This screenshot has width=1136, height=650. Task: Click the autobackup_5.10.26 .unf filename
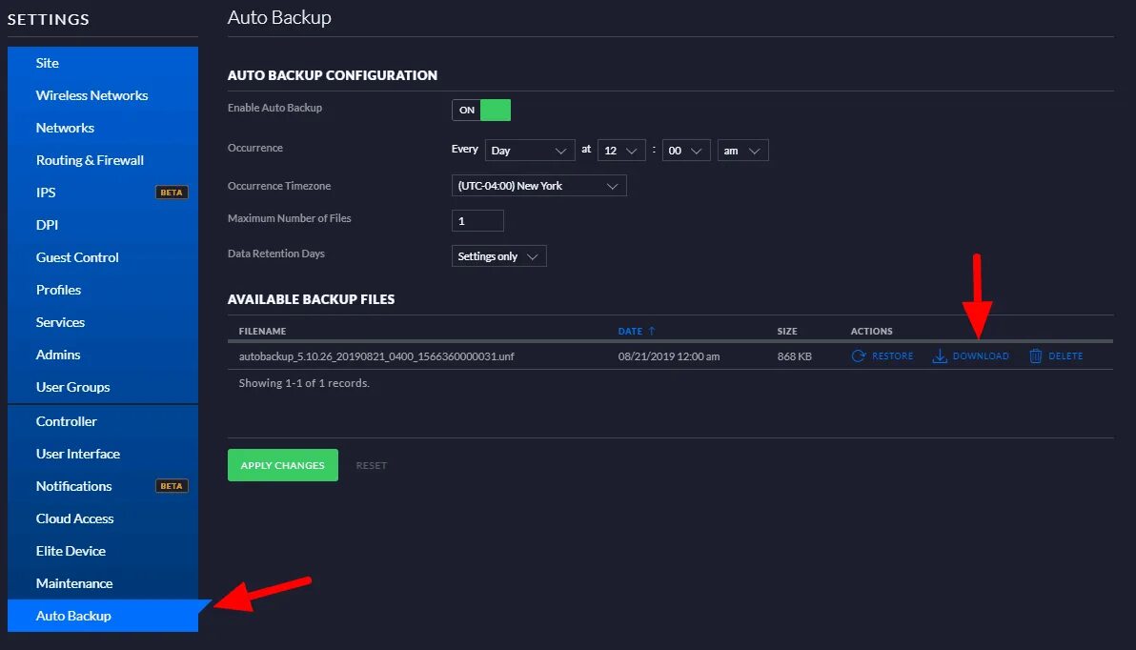pyautogui.click(x=376, y=356)
